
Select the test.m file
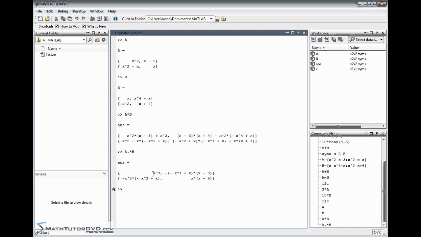48,54
